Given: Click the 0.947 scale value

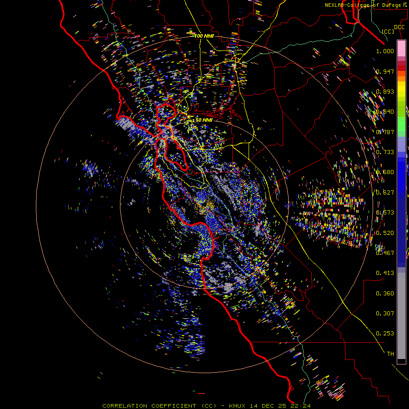Looking at the screenshot, I should tap(385, 71).
